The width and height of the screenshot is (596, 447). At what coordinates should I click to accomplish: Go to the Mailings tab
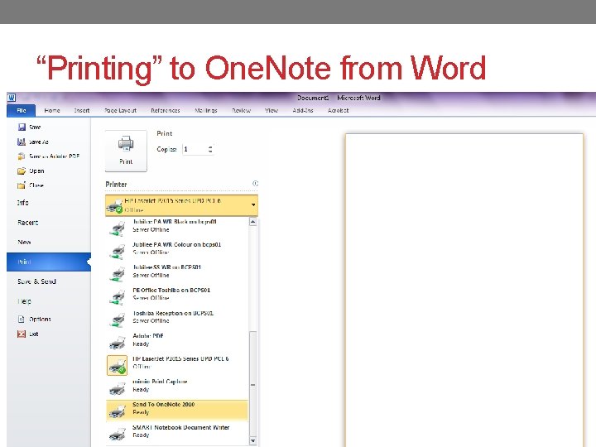[205, 110]
